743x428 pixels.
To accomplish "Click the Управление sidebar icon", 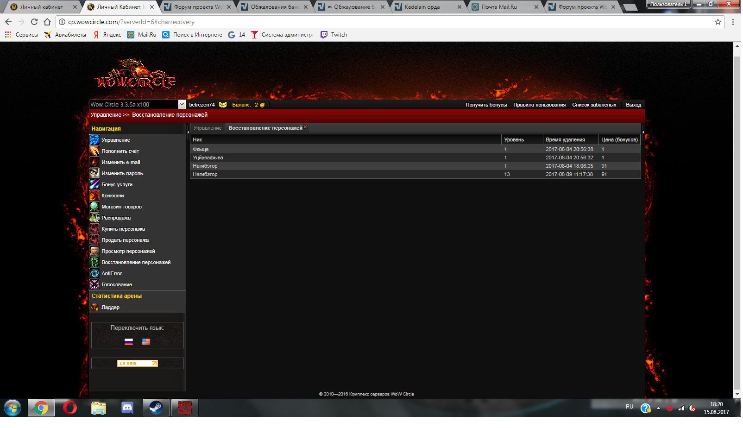I will pos(94,140).
